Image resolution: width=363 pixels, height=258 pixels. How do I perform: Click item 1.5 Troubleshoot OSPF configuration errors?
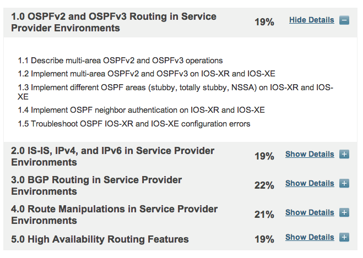point(134,124)
